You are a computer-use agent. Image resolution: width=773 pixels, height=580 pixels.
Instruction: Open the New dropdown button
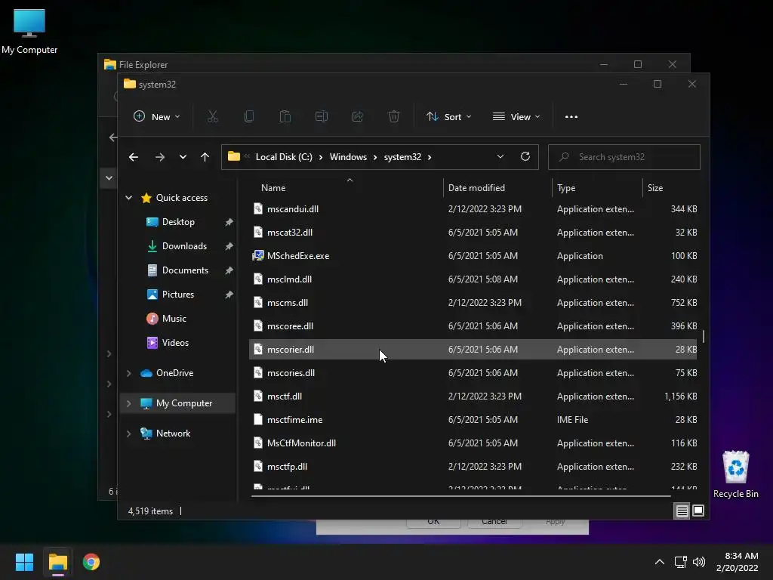[x=157, y=117]
